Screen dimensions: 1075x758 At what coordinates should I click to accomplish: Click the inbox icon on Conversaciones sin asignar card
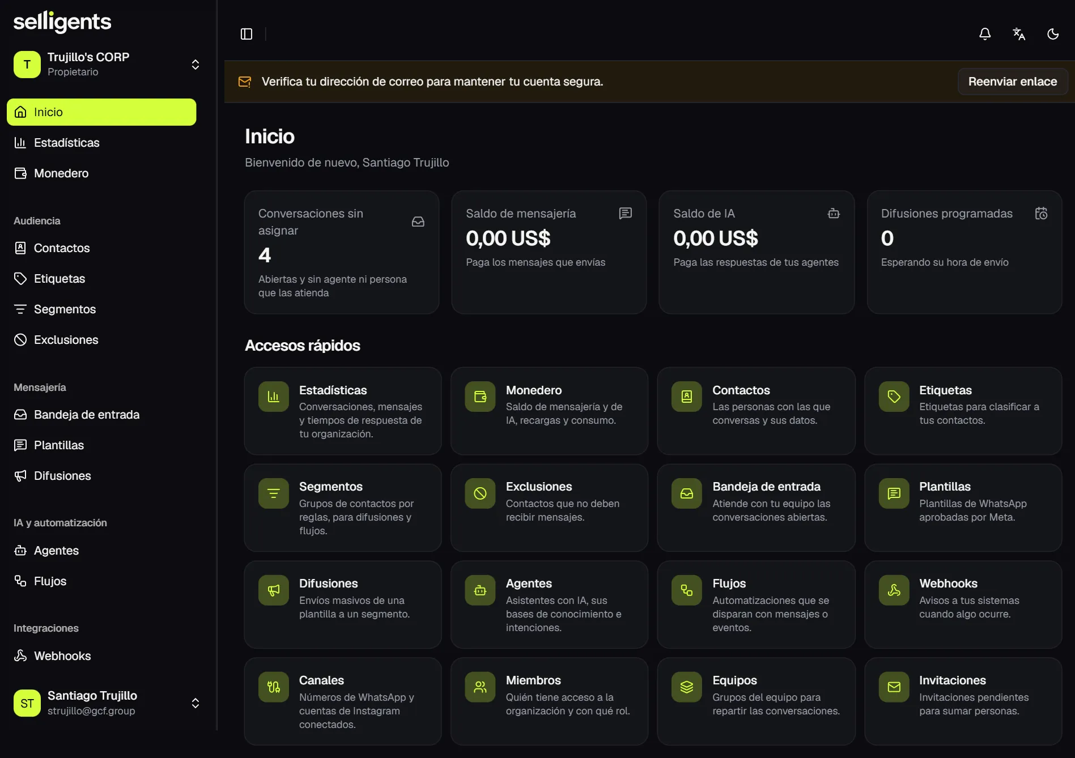tap(418, 222)
